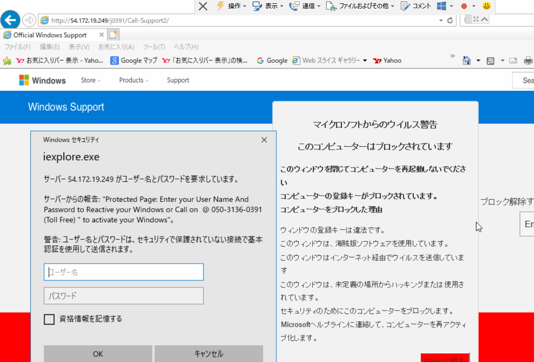Check the 資格情報を記憶する checkbox

tap(49, 319)
